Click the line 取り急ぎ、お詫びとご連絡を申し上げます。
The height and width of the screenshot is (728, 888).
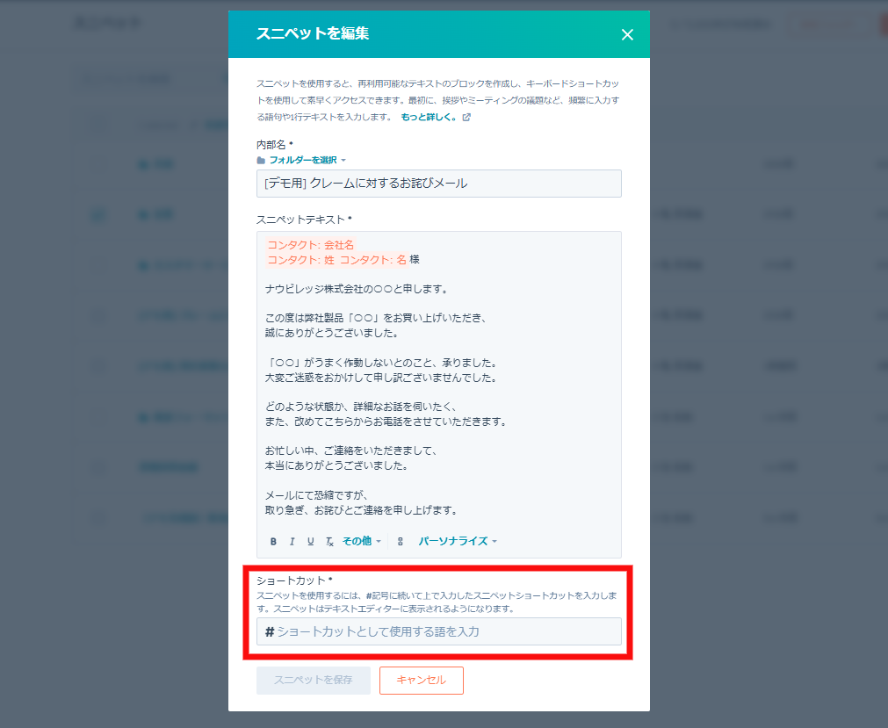(x=363, y=510)
